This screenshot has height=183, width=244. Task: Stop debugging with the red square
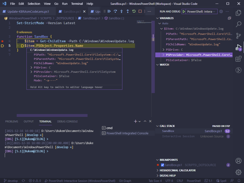[x=140, y=11]
